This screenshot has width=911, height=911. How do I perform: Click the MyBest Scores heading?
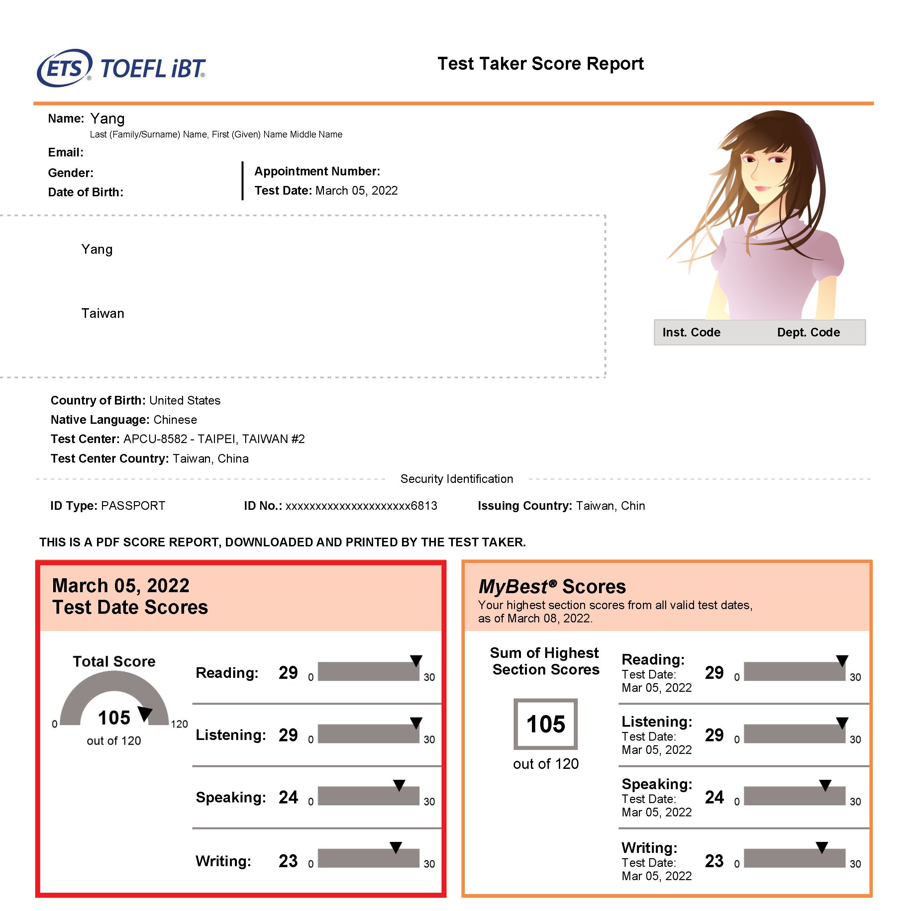pos(552,587)
